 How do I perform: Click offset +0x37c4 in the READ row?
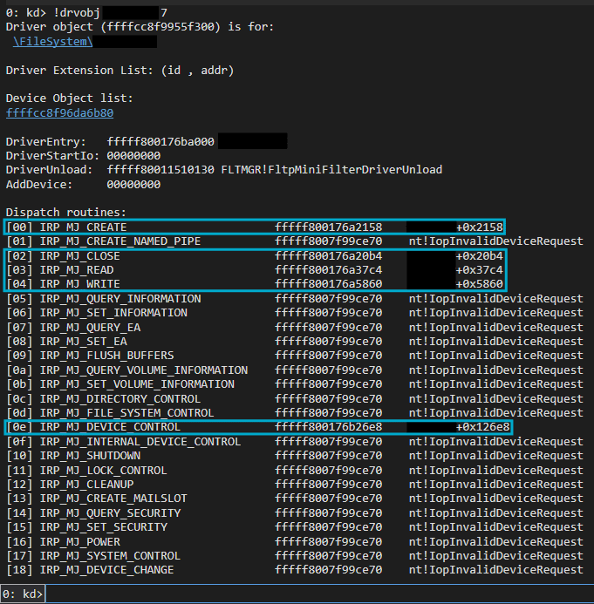(480, 270)
